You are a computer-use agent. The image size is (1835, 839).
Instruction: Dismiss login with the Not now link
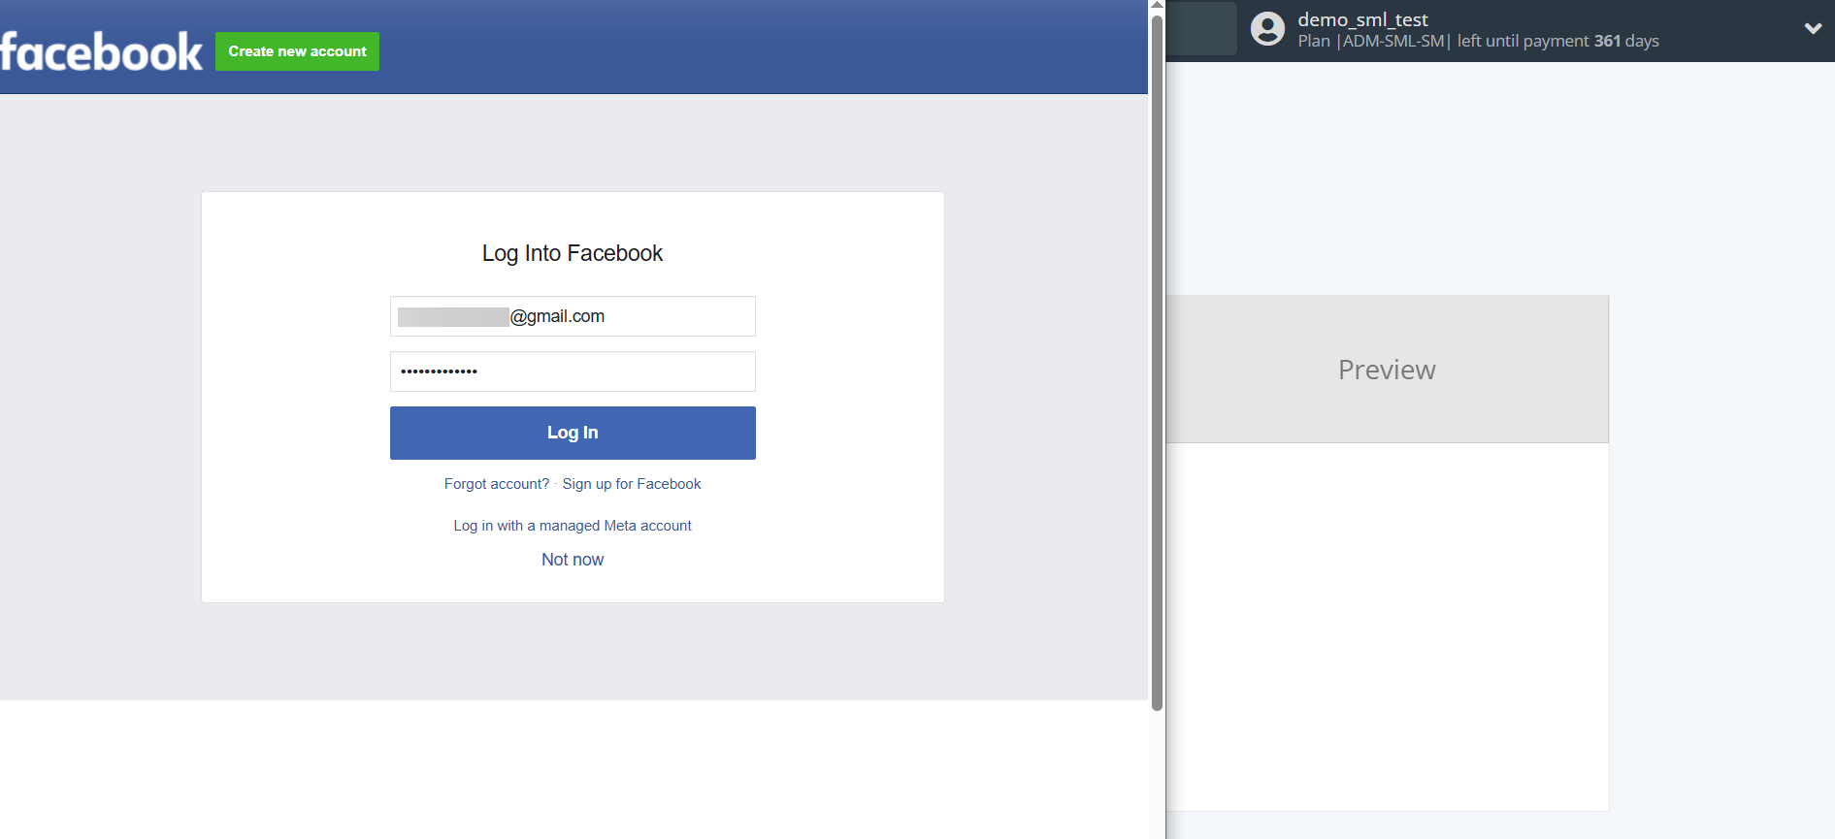pyautogui.click(x=573, y=560)
